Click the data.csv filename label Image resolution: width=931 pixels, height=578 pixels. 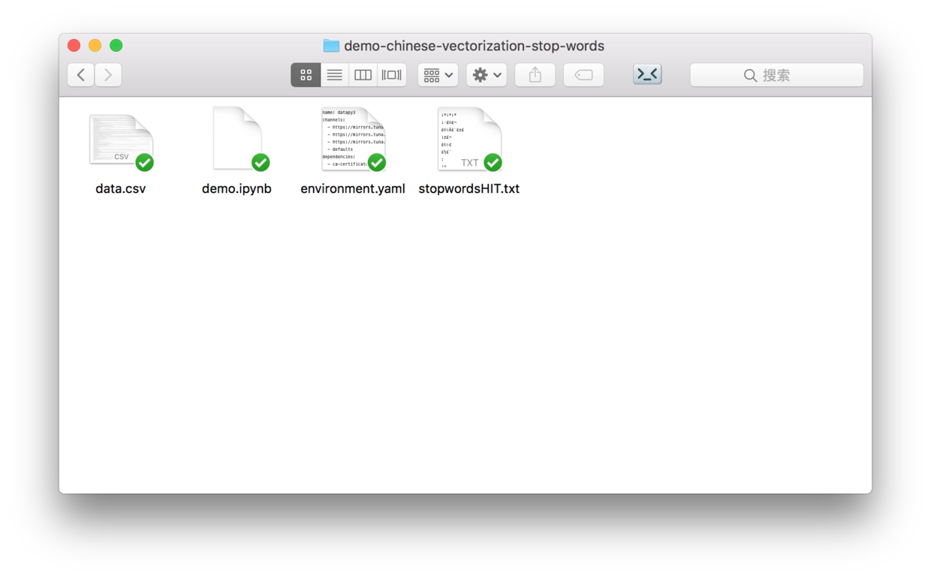tap(121, 189)
